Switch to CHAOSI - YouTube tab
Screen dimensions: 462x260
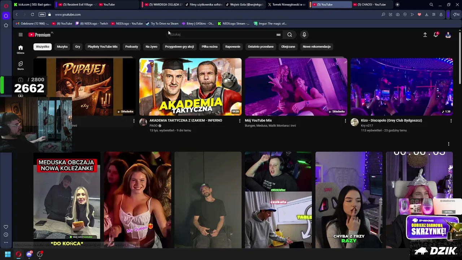coord(372,5)
